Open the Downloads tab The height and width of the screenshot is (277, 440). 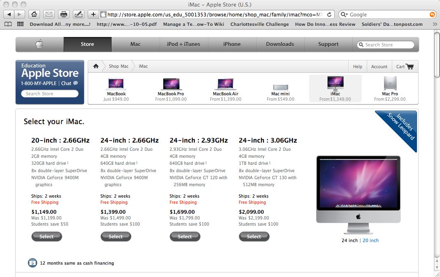(280, 44)
